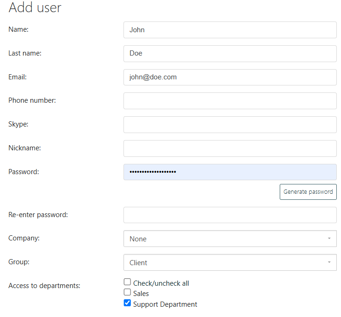Select the empty Phone number input
Viewport: 341px width, 317px height.
click(230, 101)
